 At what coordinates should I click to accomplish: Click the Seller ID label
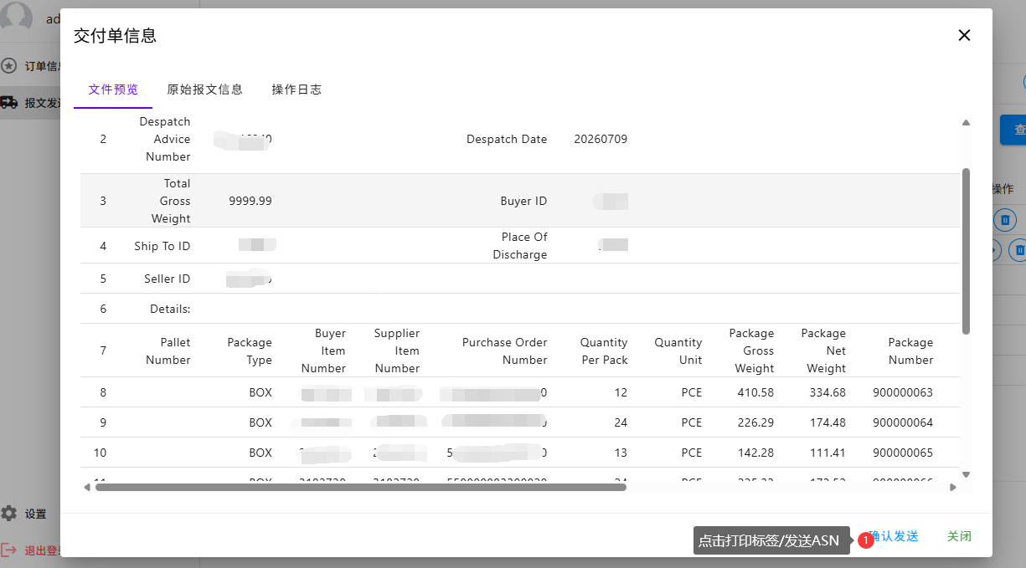(x=168, y=279)
